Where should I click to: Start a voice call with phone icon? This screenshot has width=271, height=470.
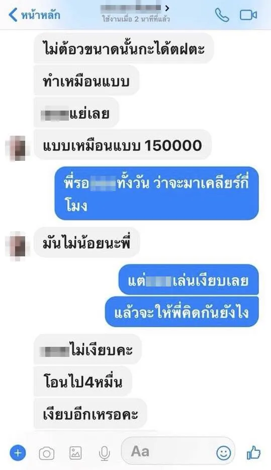point(222,15)
